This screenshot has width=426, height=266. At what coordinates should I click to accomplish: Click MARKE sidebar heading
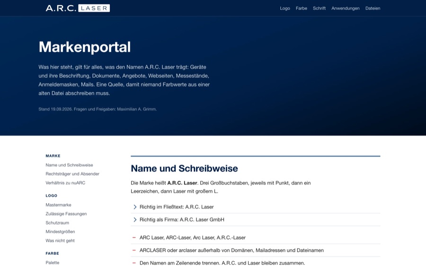pyautogui.click(x=53, y=156)
